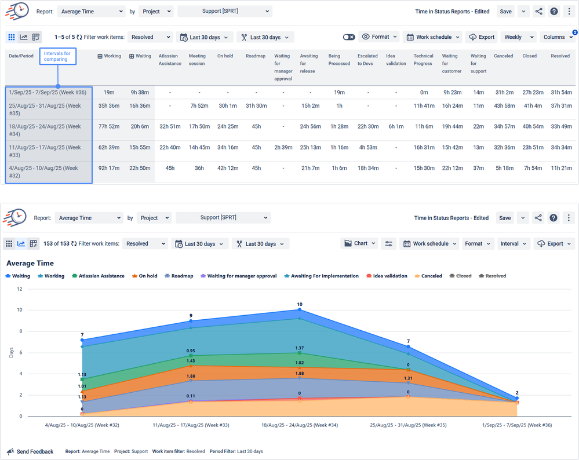This screenshot has height=460, width=579.
Task: Open the Interval menu in chart toolbar
Action: tap(514, 244)
